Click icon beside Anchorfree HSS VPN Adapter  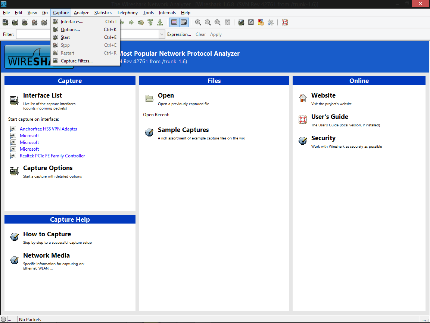click(13, 129)
